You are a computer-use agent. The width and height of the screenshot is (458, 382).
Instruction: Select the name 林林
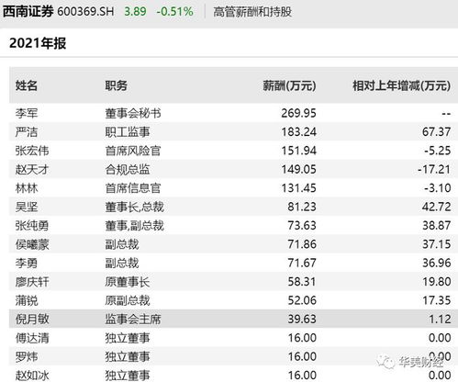[27, 188]
